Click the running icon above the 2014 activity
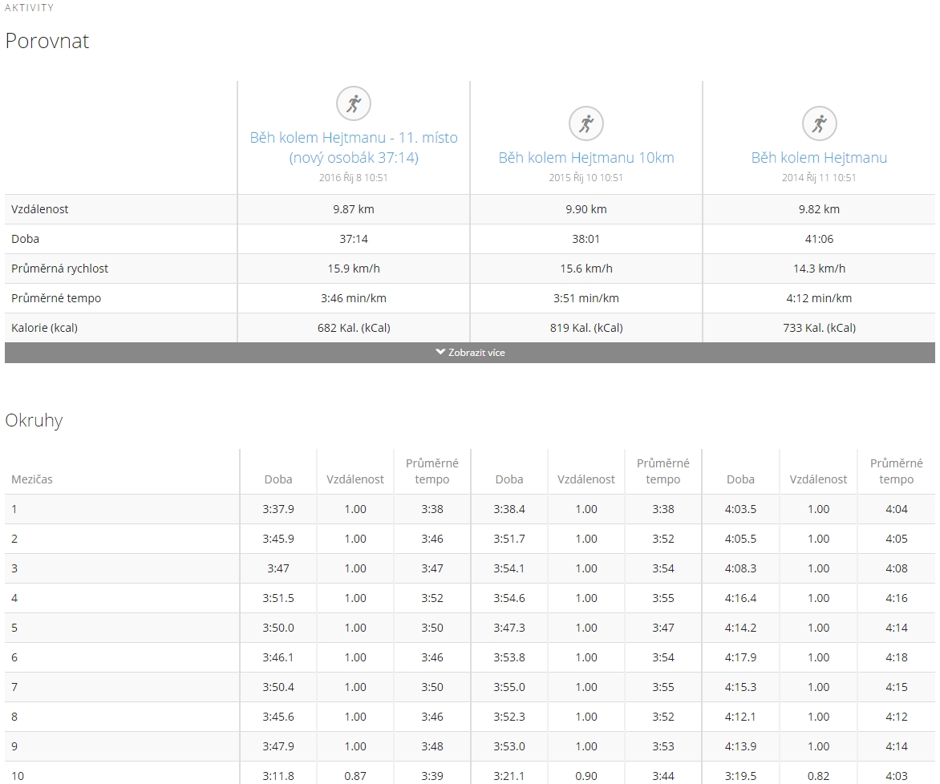The width and height of the screenshot is (940, 784). pyautogui.click(x=820, y=123)
